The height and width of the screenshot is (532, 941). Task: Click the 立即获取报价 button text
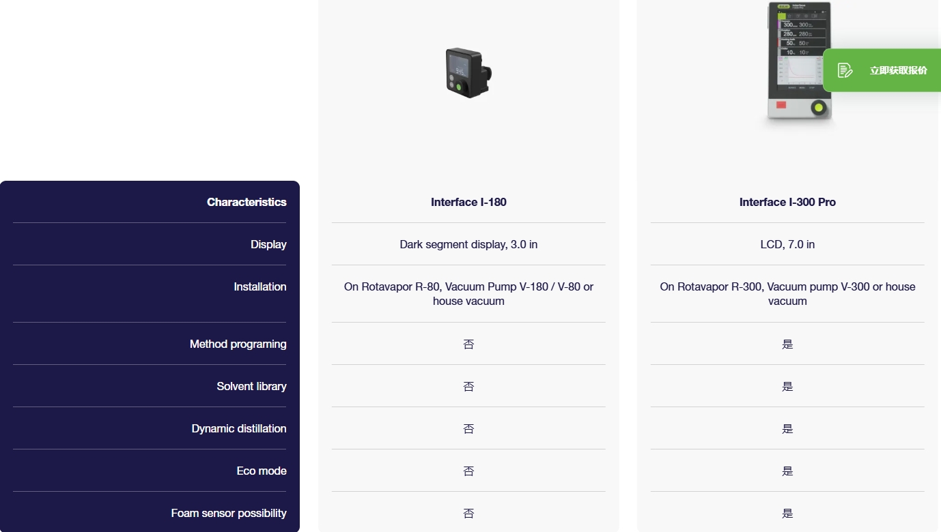(x=898, y=70)
